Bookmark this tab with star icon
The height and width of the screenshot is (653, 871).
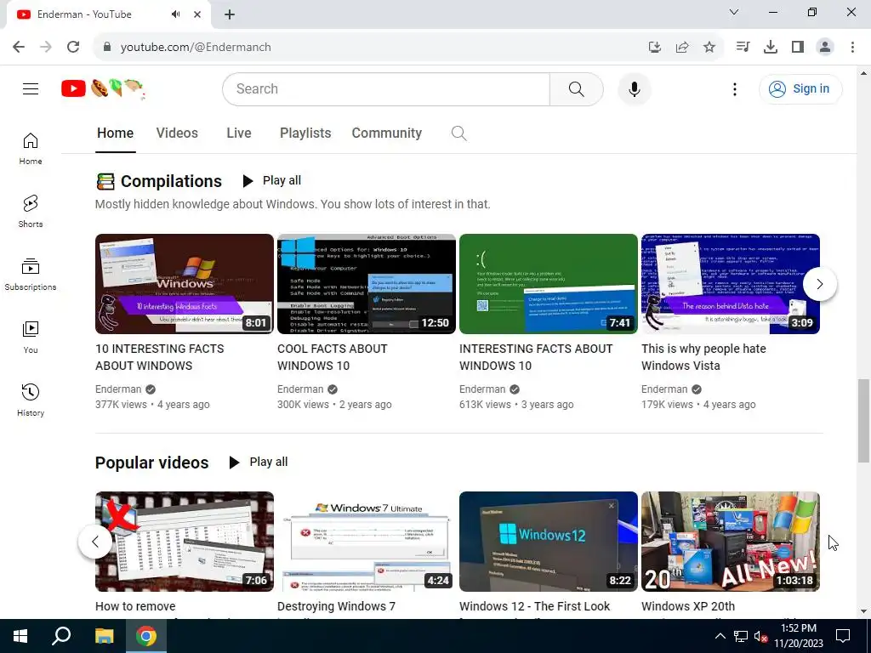point(709,48)
